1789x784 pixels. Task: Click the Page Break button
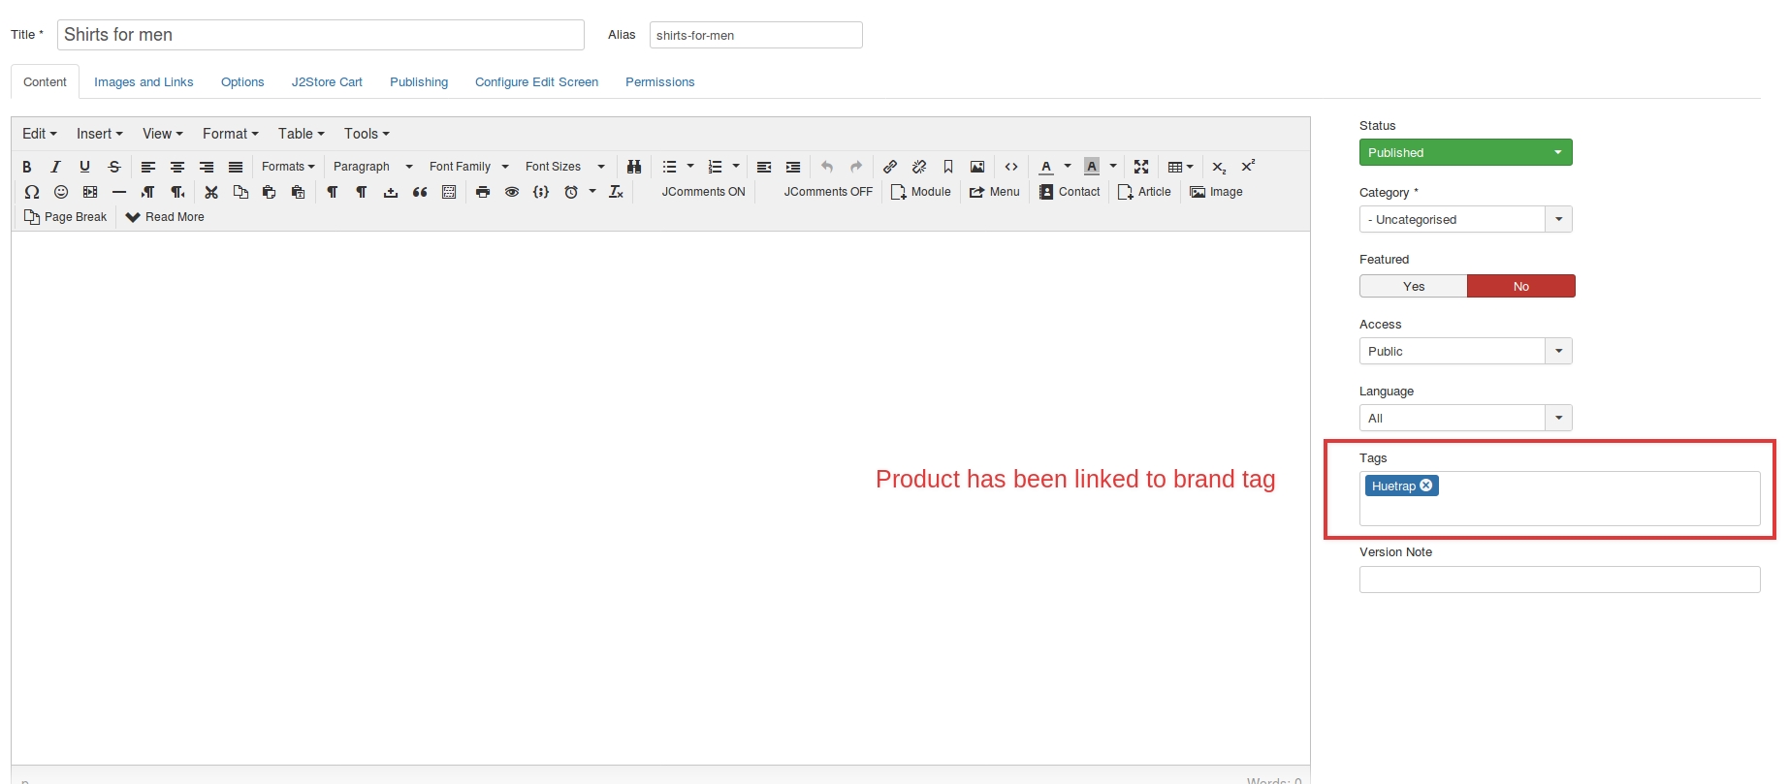65,217
